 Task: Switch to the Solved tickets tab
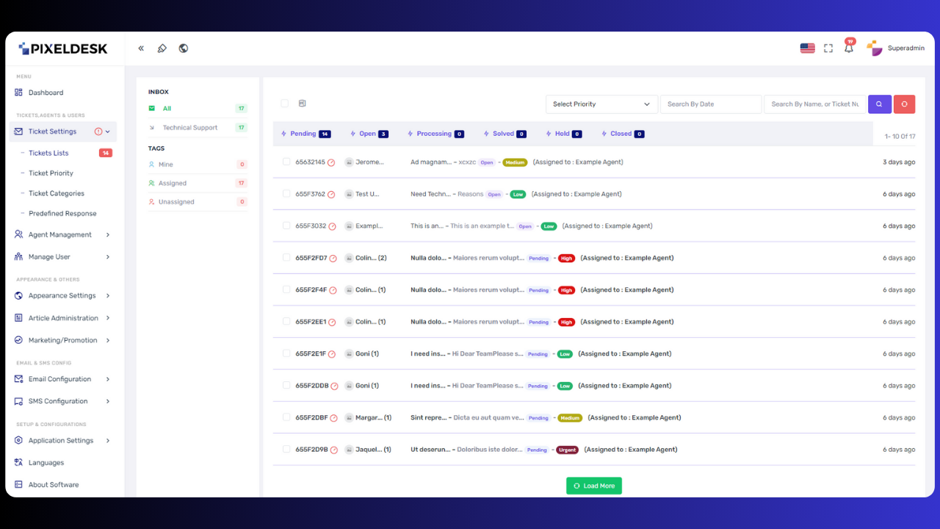(503, 134)
